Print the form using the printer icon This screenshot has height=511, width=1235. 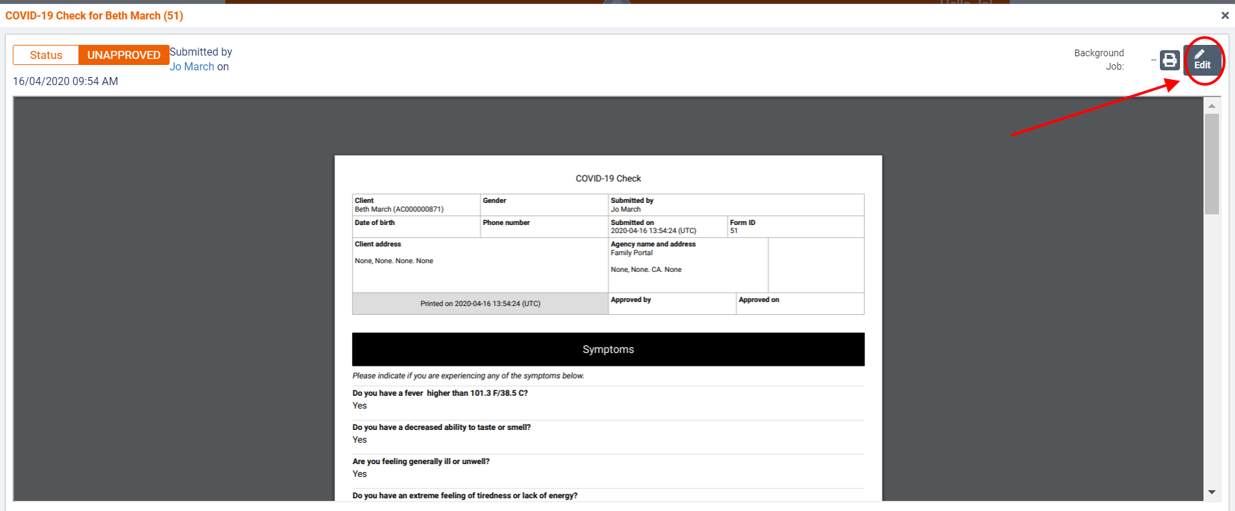pos(1169,60)
